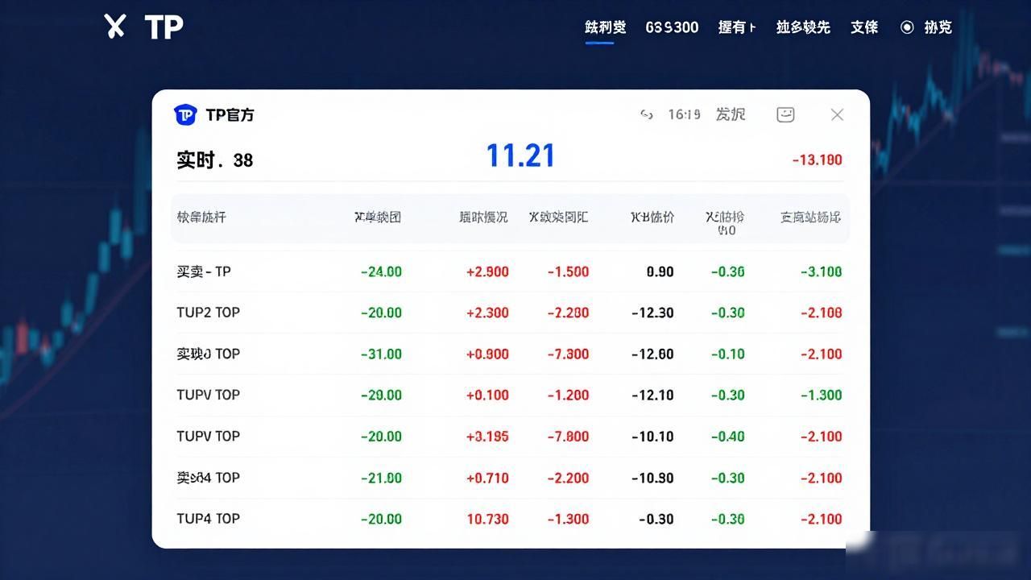
Task: Click the -2.200 cell
Action: point(568,478)
